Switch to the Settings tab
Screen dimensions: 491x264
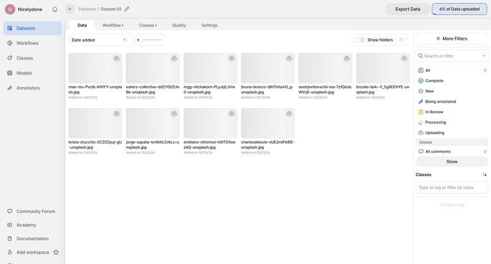(209, 26)
